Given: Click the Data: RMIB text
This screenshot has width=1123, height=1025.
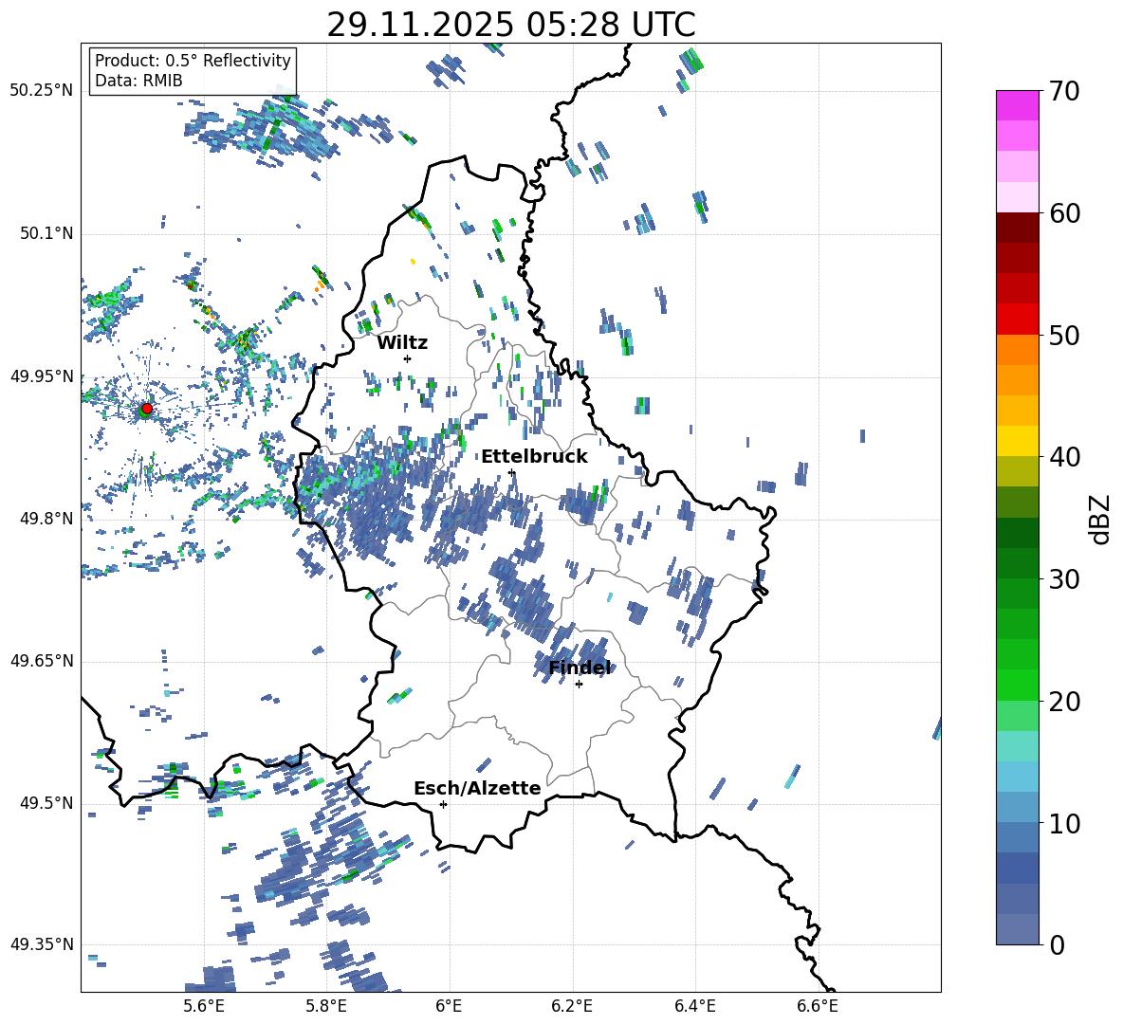Looking at the screenshot, I should [x=138, y=82].
